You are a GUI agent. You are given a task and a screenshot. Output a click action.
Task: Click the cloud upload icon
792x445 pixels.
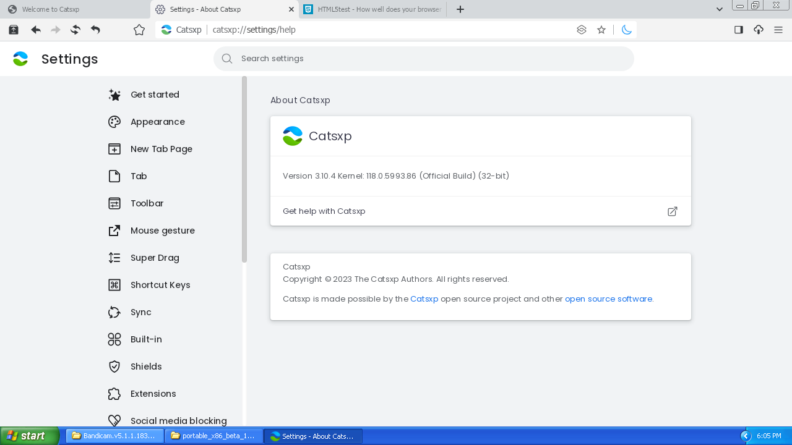pos(759,30)
